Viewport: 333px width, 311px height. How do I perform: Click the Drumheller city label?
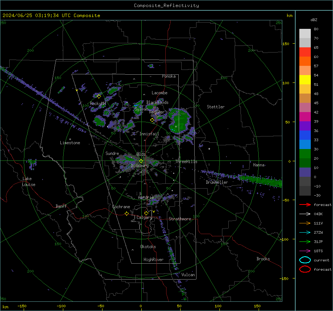(x=217, y=182)
